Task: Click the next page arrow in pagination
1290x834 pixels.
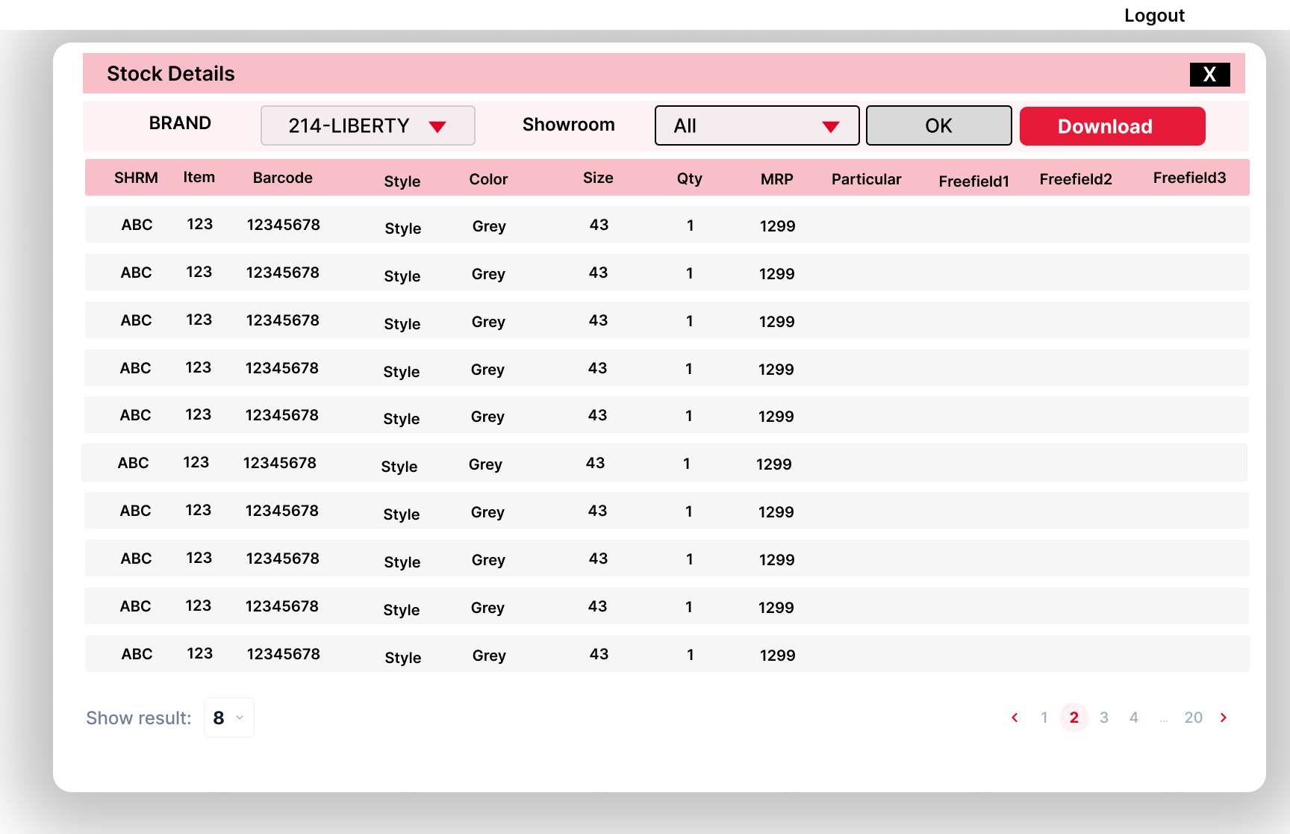Action: 1224,718
